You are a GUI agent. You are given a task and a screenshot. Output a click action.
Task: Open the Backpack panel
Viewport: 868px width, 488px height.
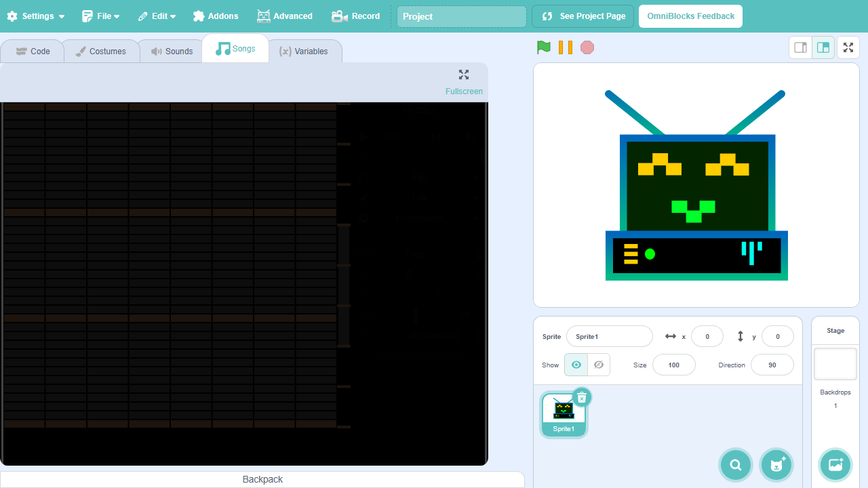coord(262,479)
